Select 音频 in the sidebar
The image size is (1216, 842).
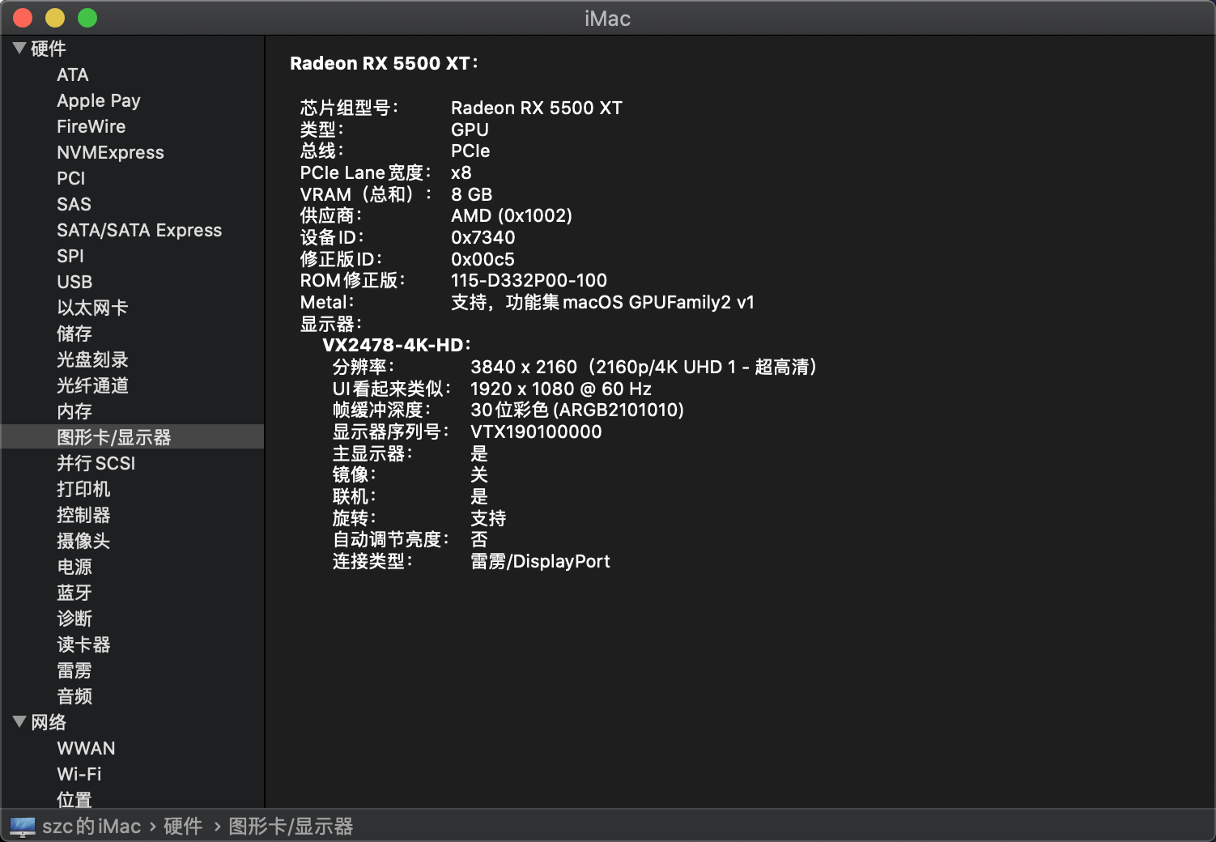point(74,696)
